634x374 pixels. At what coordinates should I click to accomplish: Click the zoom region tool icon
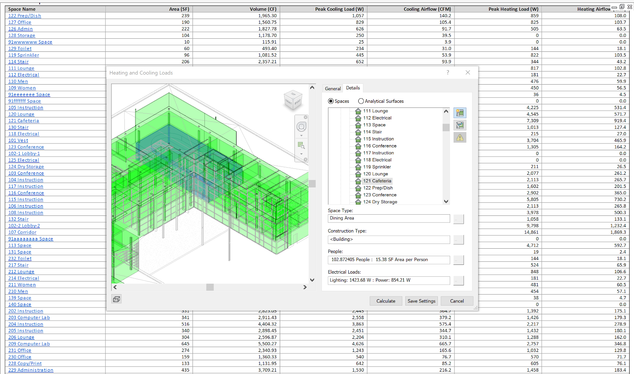click(301, 145)
